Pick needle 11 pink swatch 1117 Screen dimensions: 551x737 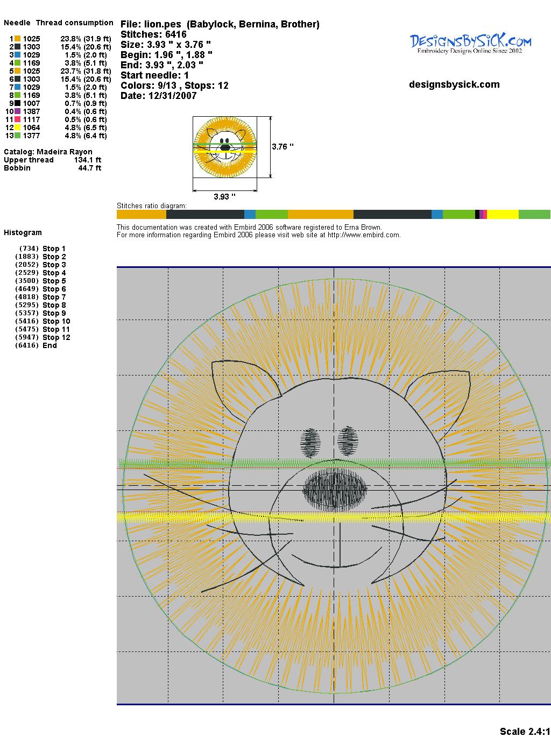[x=18, y=119]
